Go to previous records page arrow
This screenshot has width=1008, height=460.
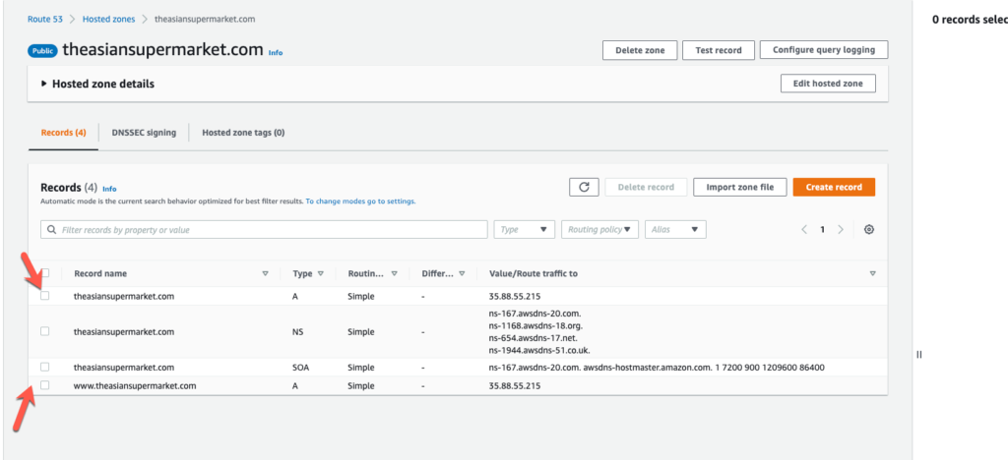[x=803, y=230]
